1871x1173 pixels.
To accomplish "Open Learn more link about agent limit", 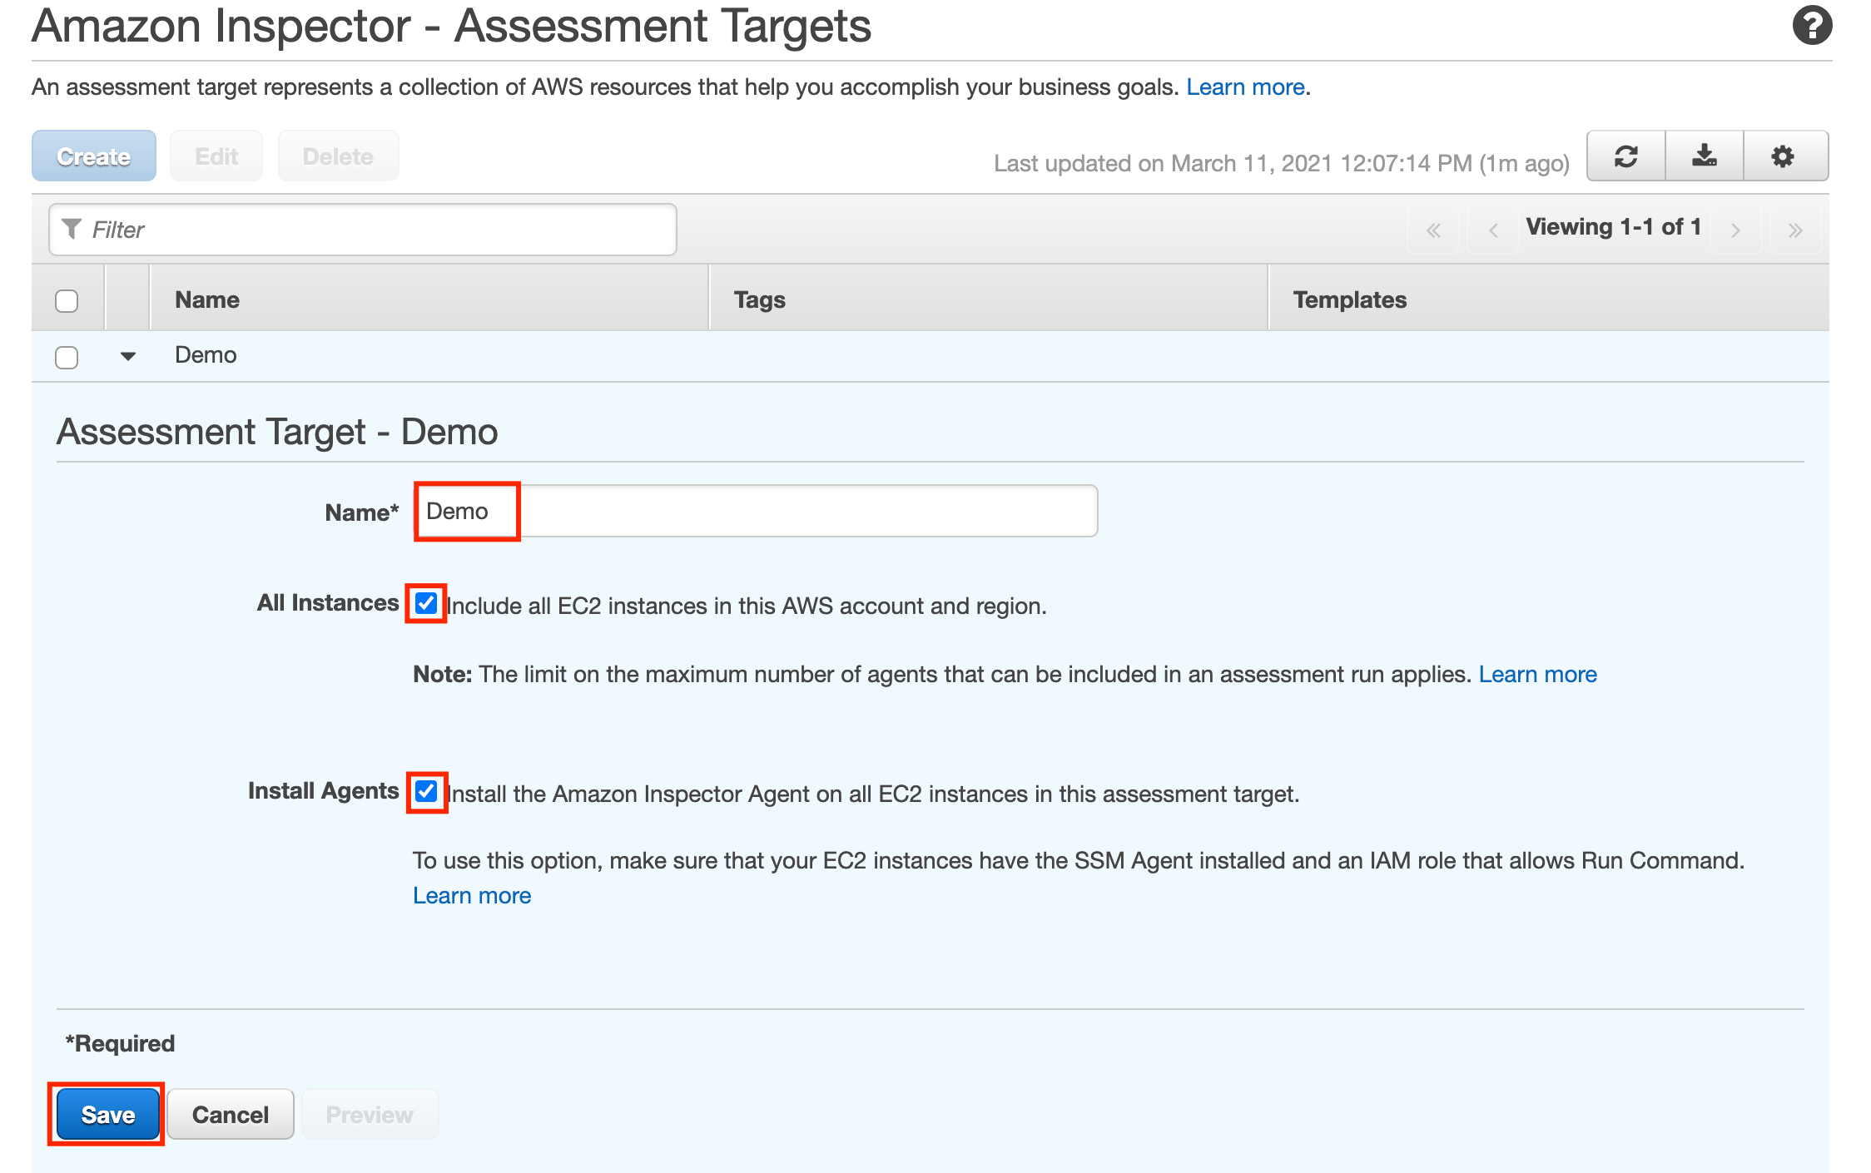I will pyautogui.click(x=1537, y=674).
